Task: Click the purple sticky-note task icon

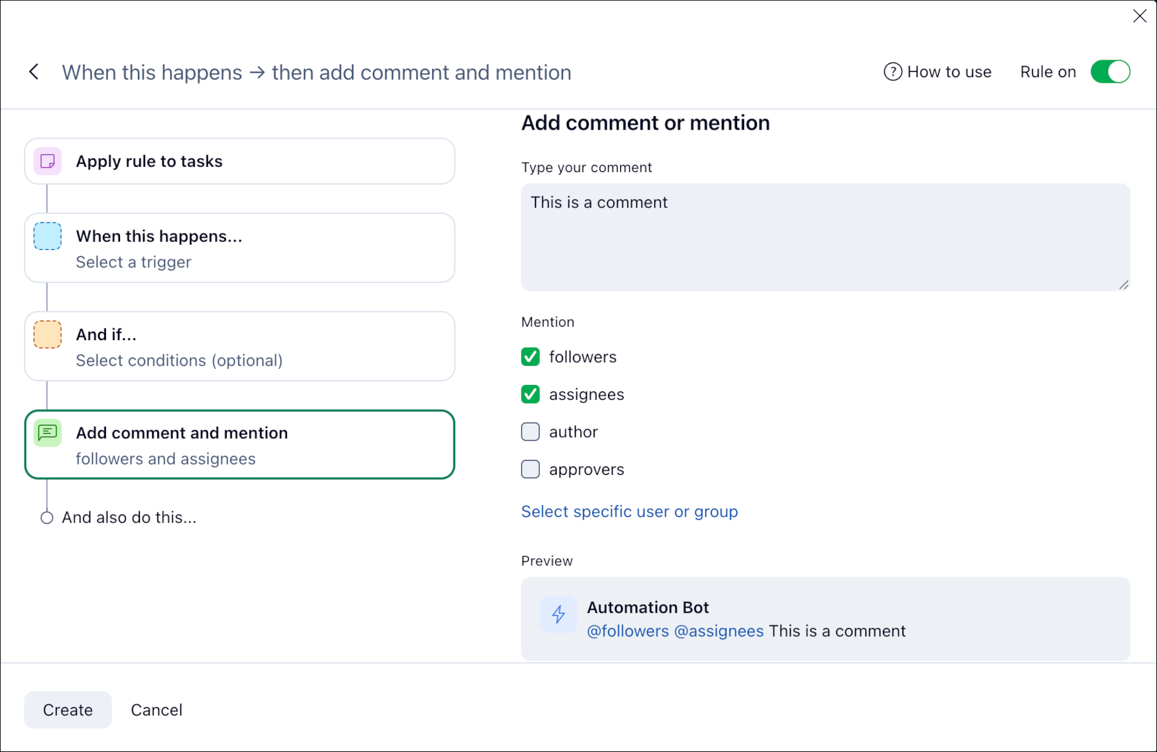Action: coord(48,161)
